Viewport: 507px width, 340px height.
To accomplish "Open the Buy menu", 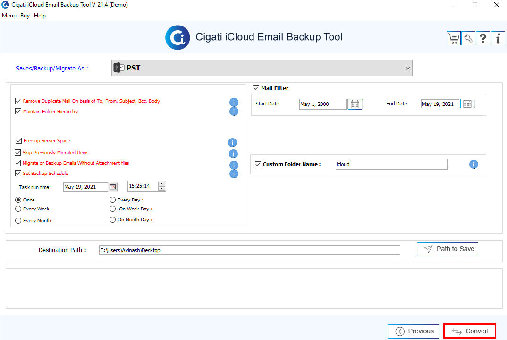I will click(x=25, y=16).
